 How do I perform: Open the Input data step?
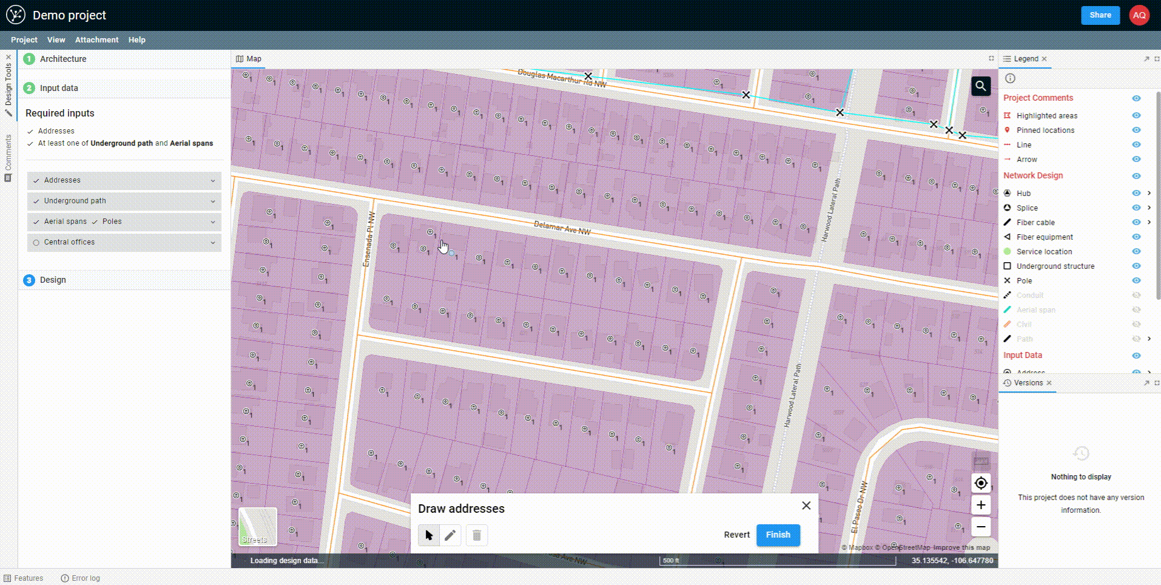click(x=124, y=88)
